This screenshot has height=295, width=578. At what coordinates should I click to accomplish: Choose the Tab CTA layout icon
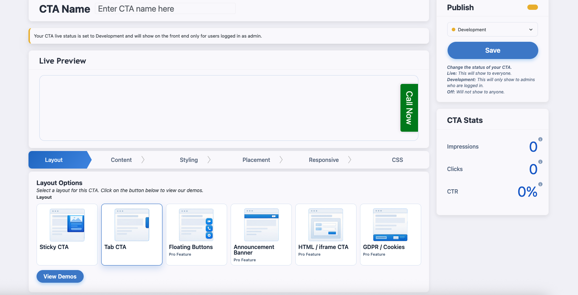pyautogui.click(x=131, y=225)
